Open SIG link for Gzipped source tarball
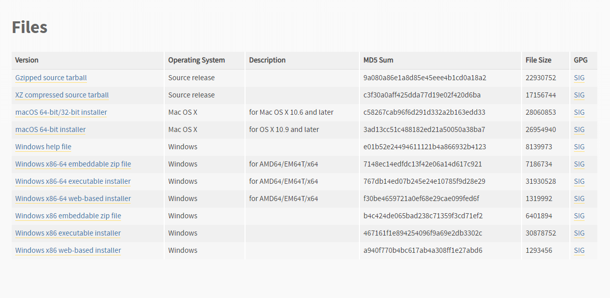 point(579,78)
